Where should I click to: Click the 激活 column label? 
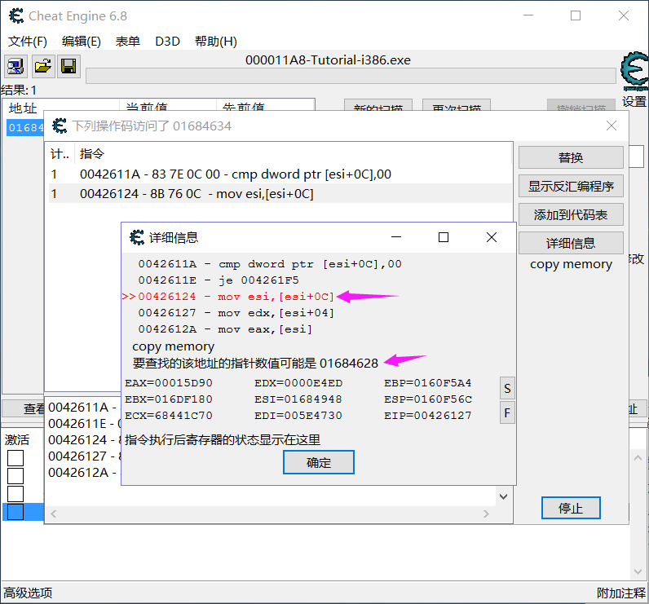point(17,439)
